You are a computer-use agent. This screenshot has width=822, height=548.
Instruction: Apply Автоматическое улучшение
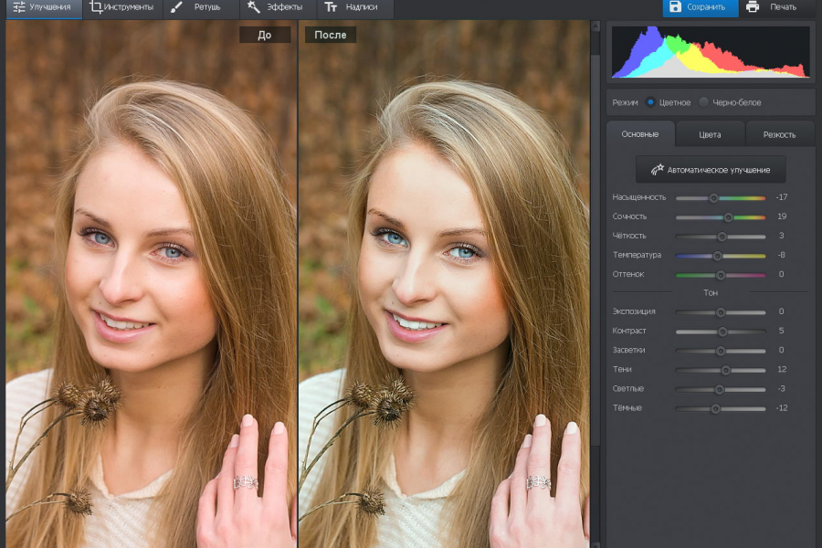click(x=711, y=170)
